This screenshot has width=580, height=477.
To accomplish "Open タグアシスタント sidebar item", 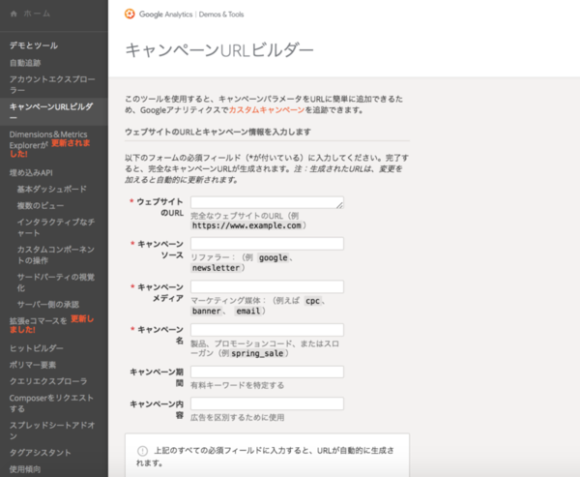I will pos(41,453).
